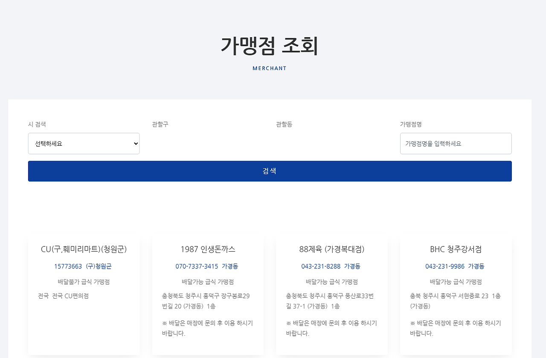Click the 관할구 field label
The image size is (546, 358).
[160, 124]
